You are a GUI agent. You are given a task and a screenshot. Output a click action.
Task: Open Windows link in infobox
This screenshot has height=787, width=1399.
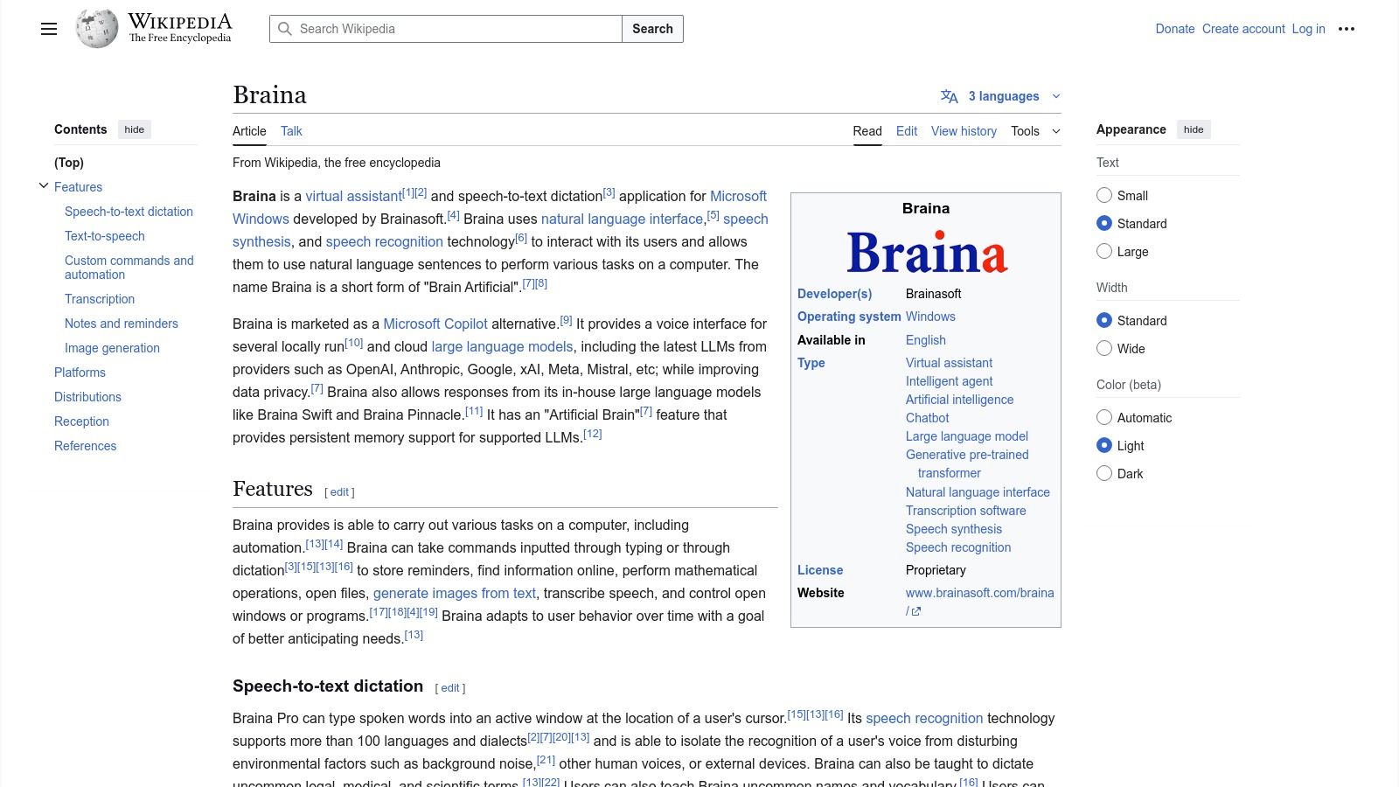pyautogui.click(x=930, y=317)
